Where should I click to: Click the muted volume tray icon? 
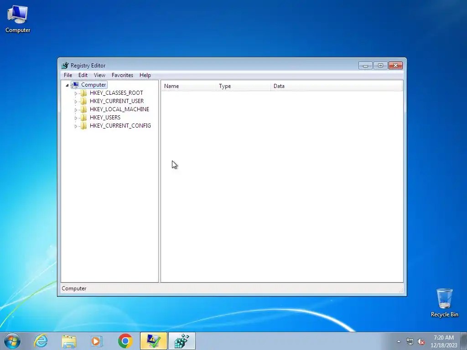(421, 342)
